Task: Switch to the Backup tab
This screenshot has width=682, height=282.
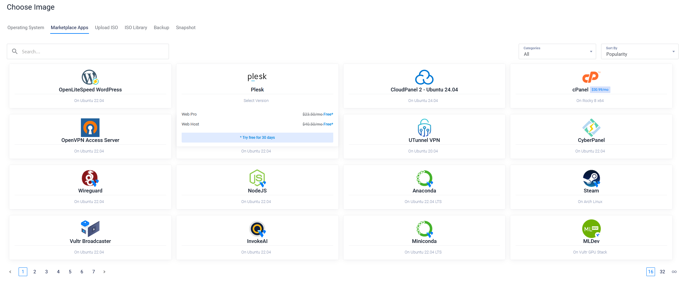Action: click(162, 28)
